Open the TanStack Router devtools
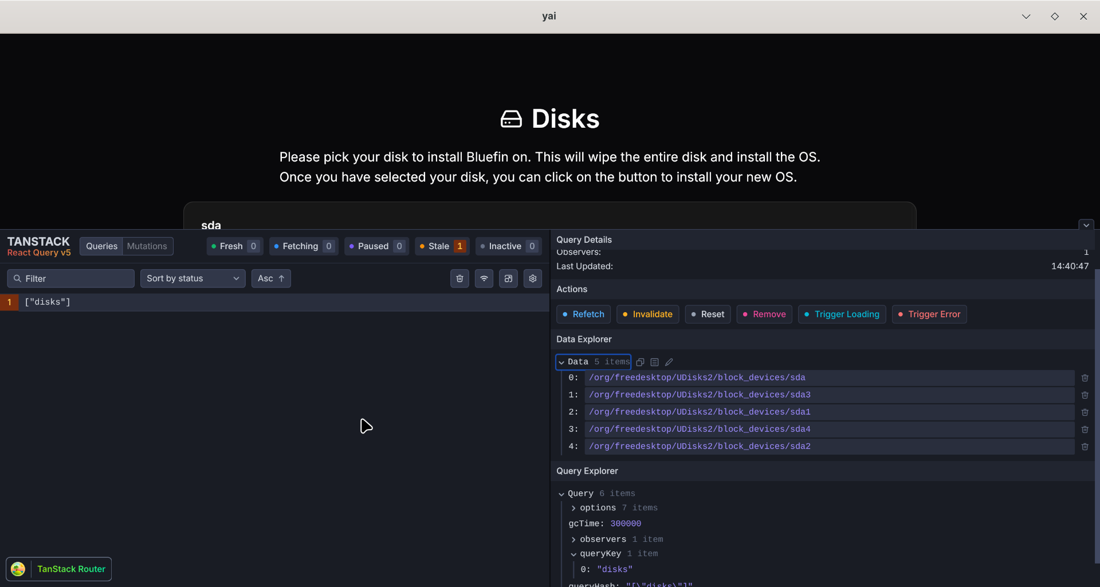This screenshot has width=1100, height=587. tap(58, 569)
